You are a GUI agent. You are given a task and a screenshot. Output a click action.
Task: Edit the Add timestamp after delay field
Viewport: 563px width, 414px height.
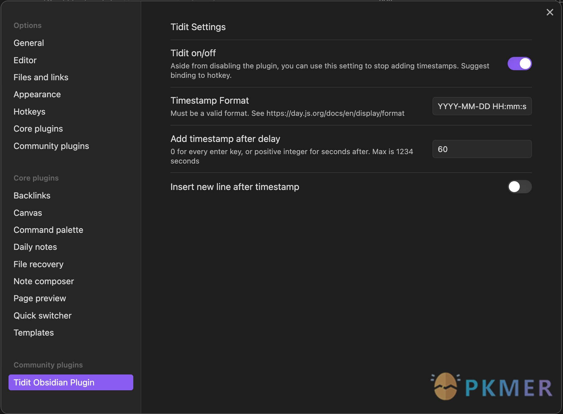(x=482, y=149)
